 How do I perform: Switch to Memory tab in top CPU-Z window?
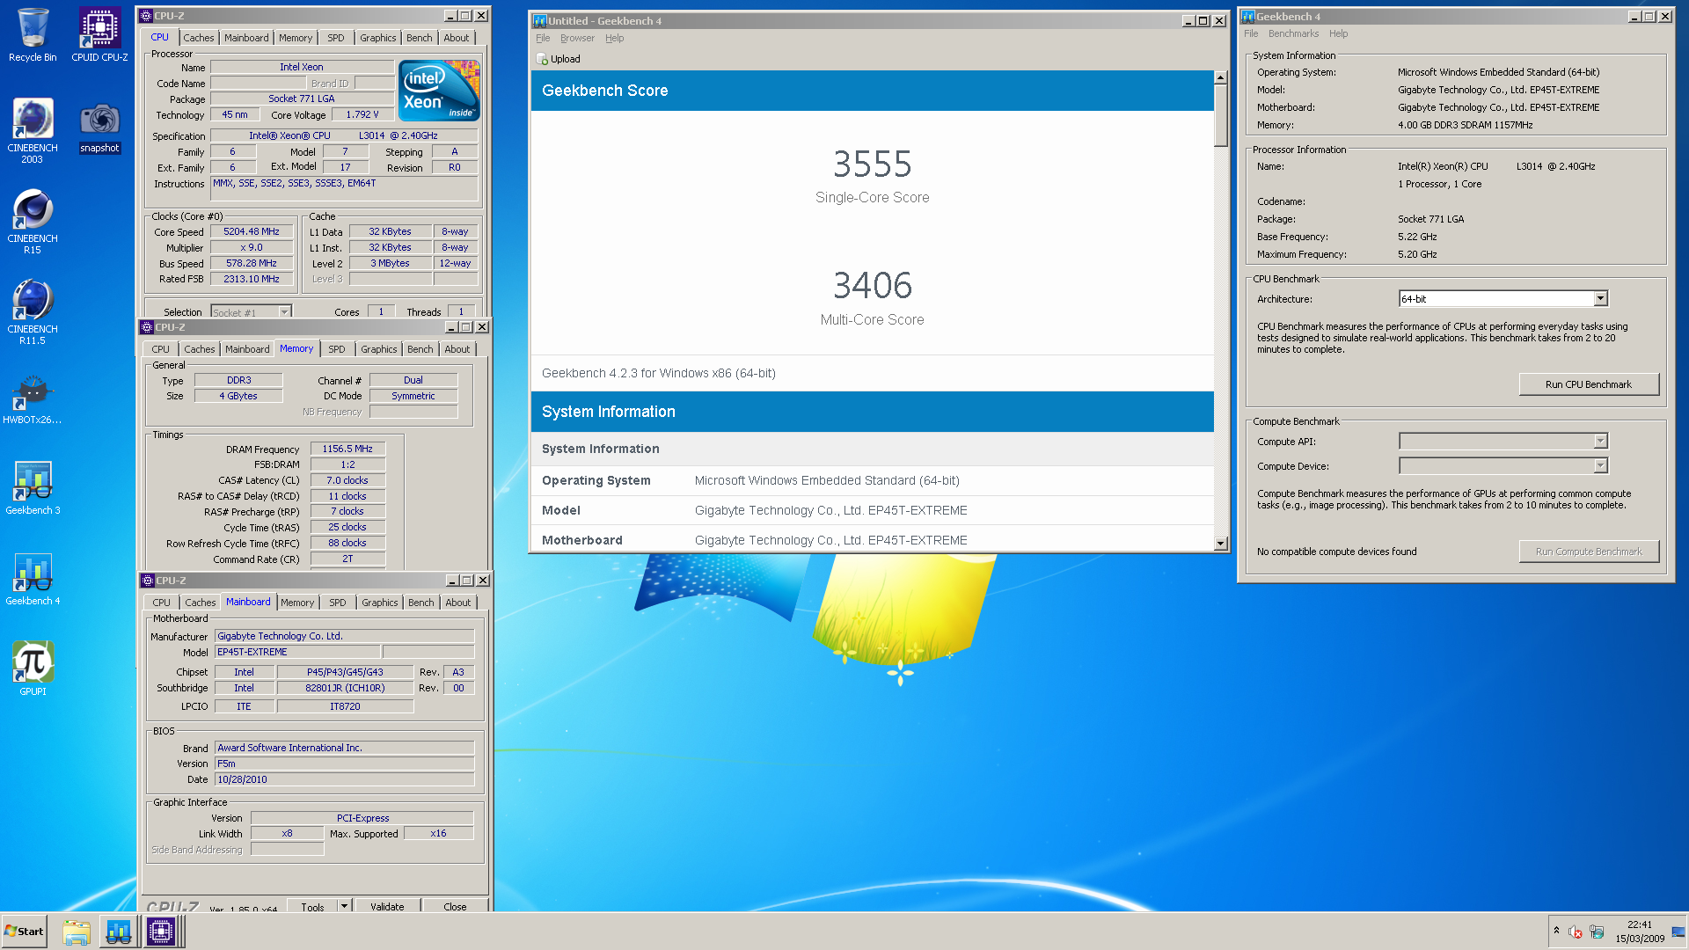point(296,38)
